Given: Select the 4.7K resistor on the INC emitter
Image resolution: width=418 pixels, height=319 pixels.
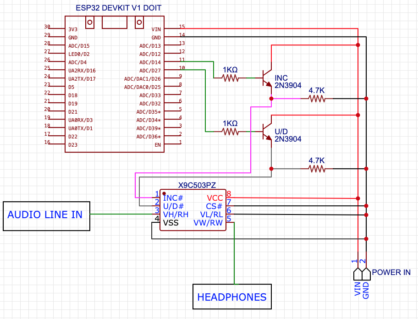Looking at the screenshot, I should (x=316, y=99).
